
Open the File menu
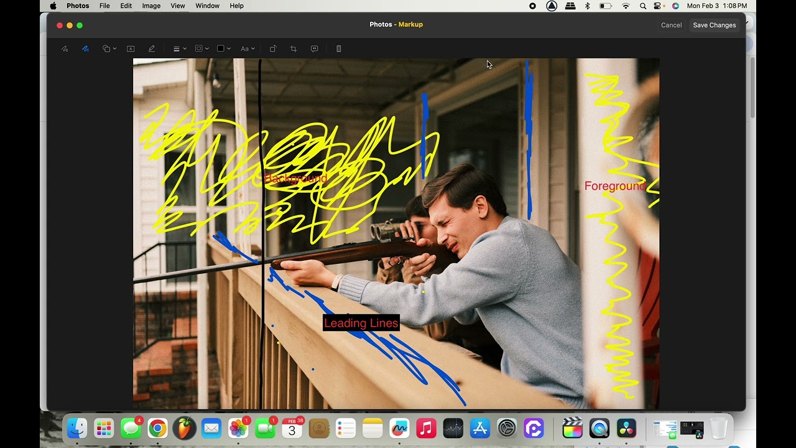pyautogui.click(x=104, y=6)
